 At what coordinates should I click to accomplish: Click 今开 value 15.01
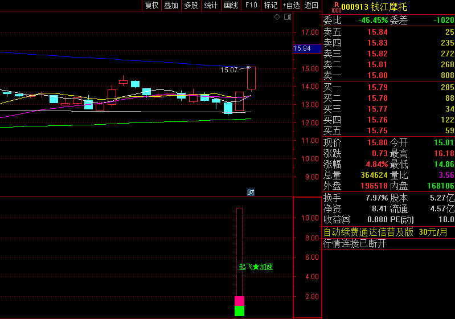click(444, 142)
